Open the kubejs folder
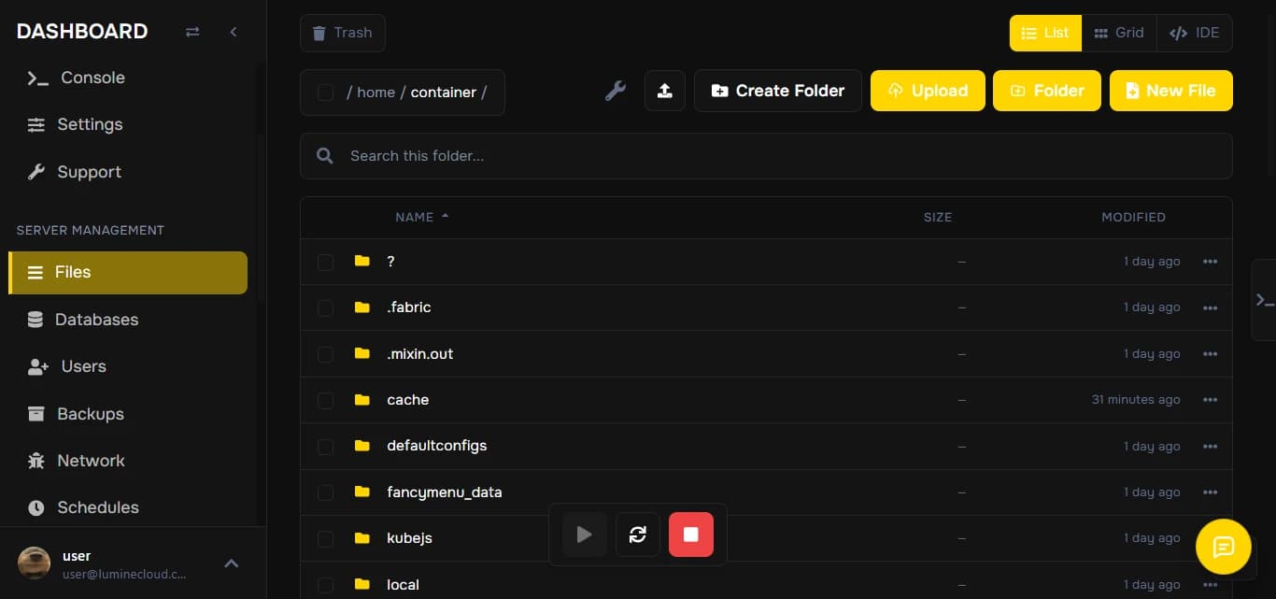The height and width of the screenshot is (599, 1276). click(x=409, y=538)
